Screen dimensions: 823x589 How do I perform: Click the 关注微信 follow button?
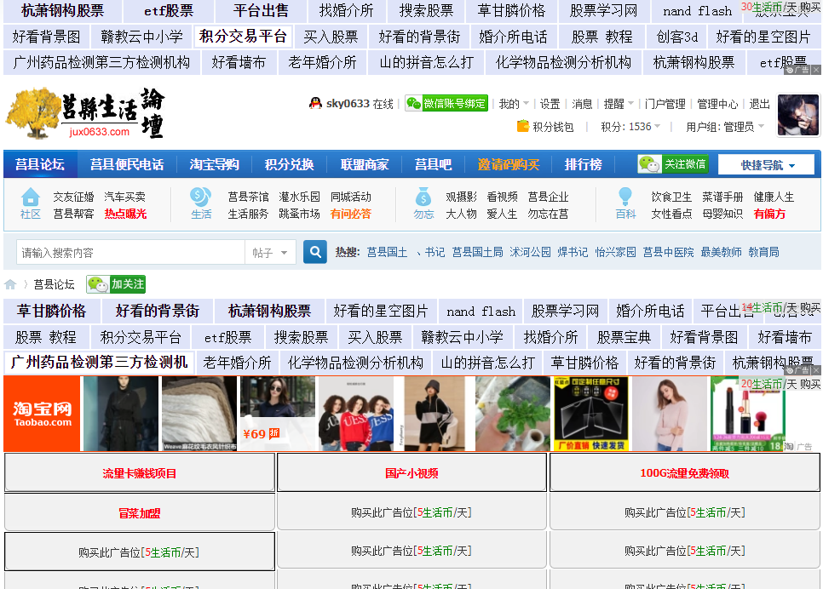pos(673,164)
